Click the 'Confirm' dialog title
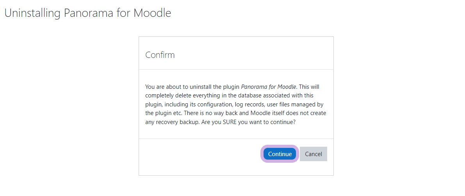The height and width of the screenshot is (196, 465). (x=160, y=55)
